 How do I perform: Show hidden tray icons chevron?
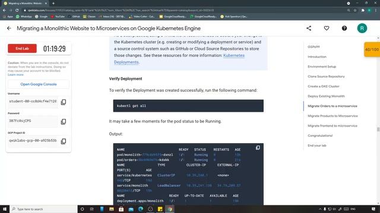click(320, 209)
